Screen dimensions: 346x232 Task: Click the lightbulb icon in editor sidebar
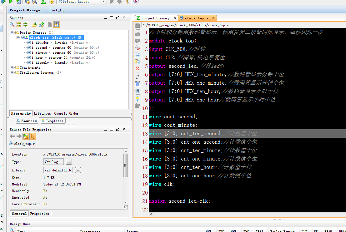[x=138, y=99]
